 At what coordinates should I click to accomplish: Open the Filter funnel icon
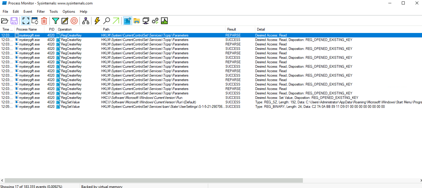coord(55,21)
